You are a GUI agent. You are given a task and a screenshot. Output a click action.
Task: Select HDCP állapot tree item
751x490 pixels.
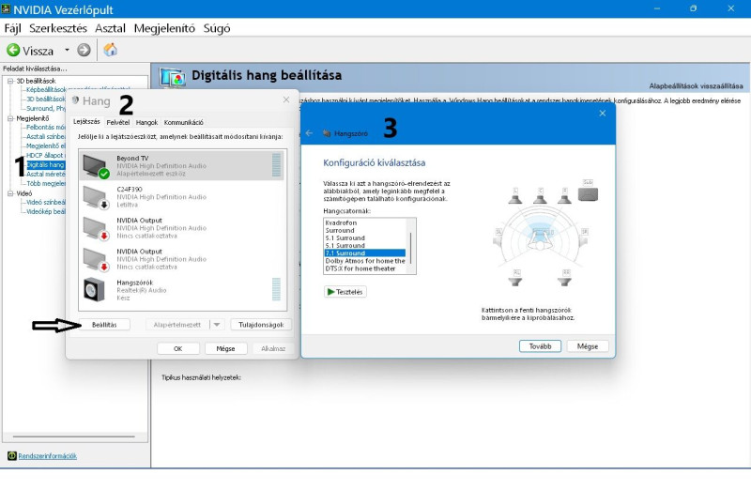[x=45, y=155]
